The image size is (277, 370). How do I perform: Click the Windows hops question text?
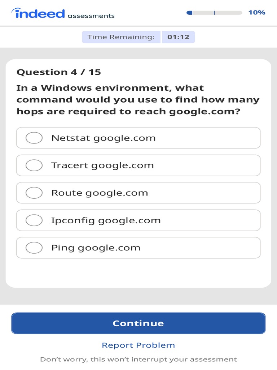click(x=138, y=99)
